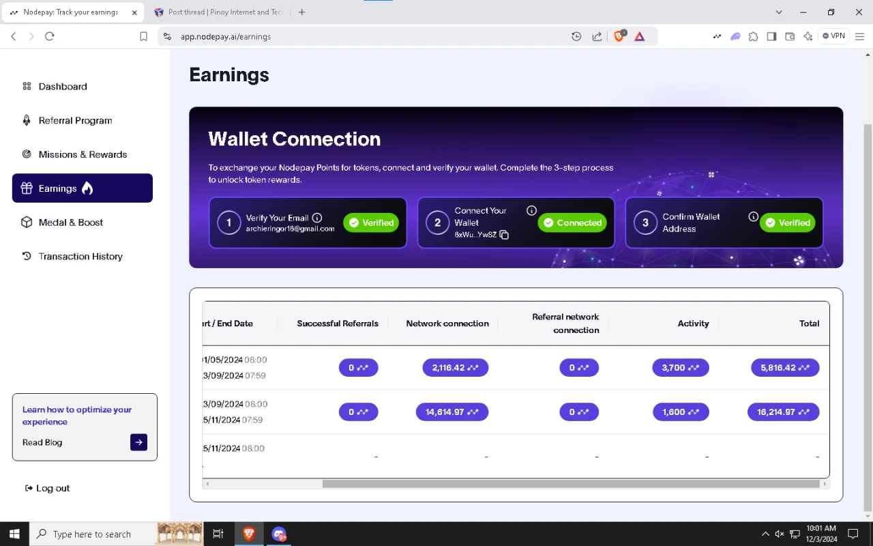This screenshot has height=546, width=873.
Task: Click the Read Blog arrow button
Action: (138, 442)
